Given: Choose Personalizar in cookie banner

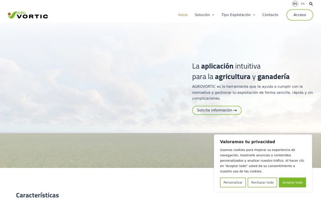Looking at the screenshot, I should click(x=233, y=182).
